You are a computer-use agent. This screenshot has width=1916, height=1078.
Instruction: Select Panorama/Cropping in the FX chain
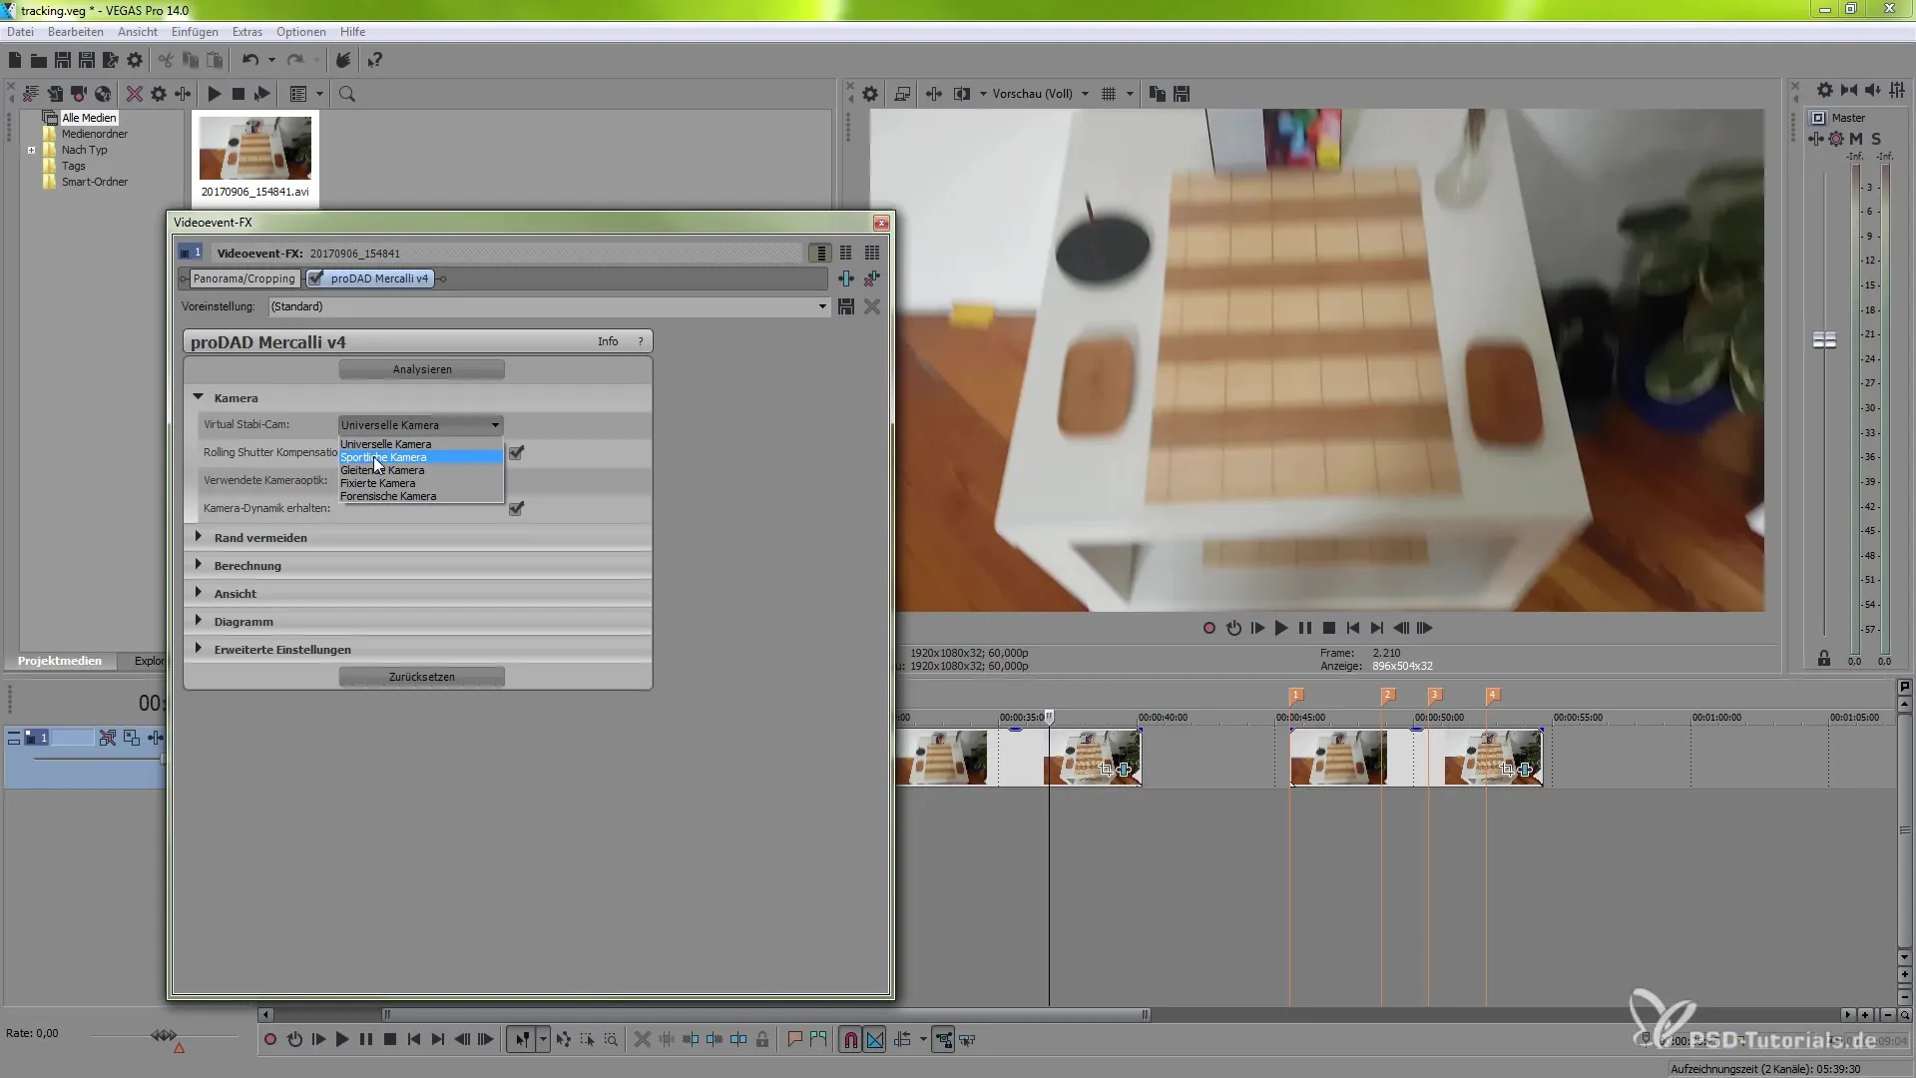click(243, 278)
